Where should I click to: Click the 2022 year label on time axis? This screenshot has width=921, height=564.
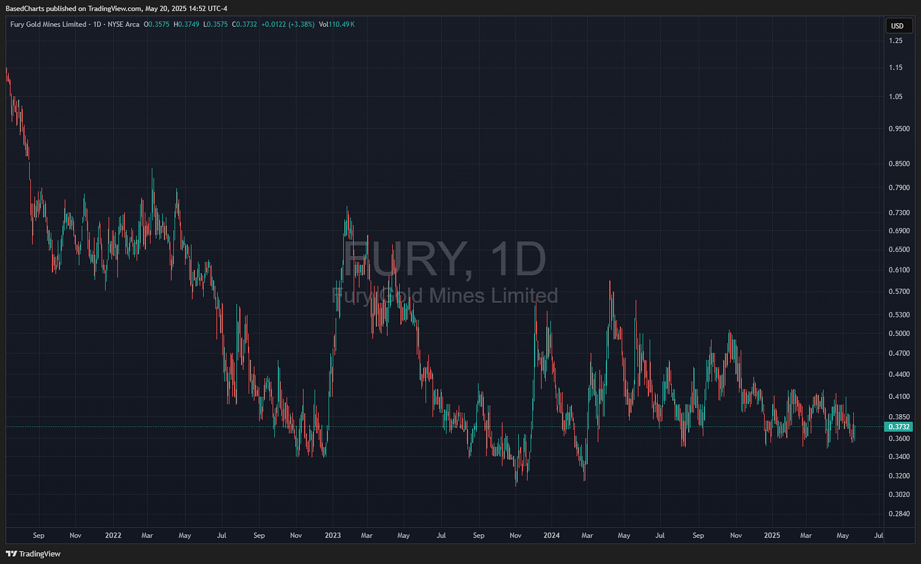click(113, 535)
